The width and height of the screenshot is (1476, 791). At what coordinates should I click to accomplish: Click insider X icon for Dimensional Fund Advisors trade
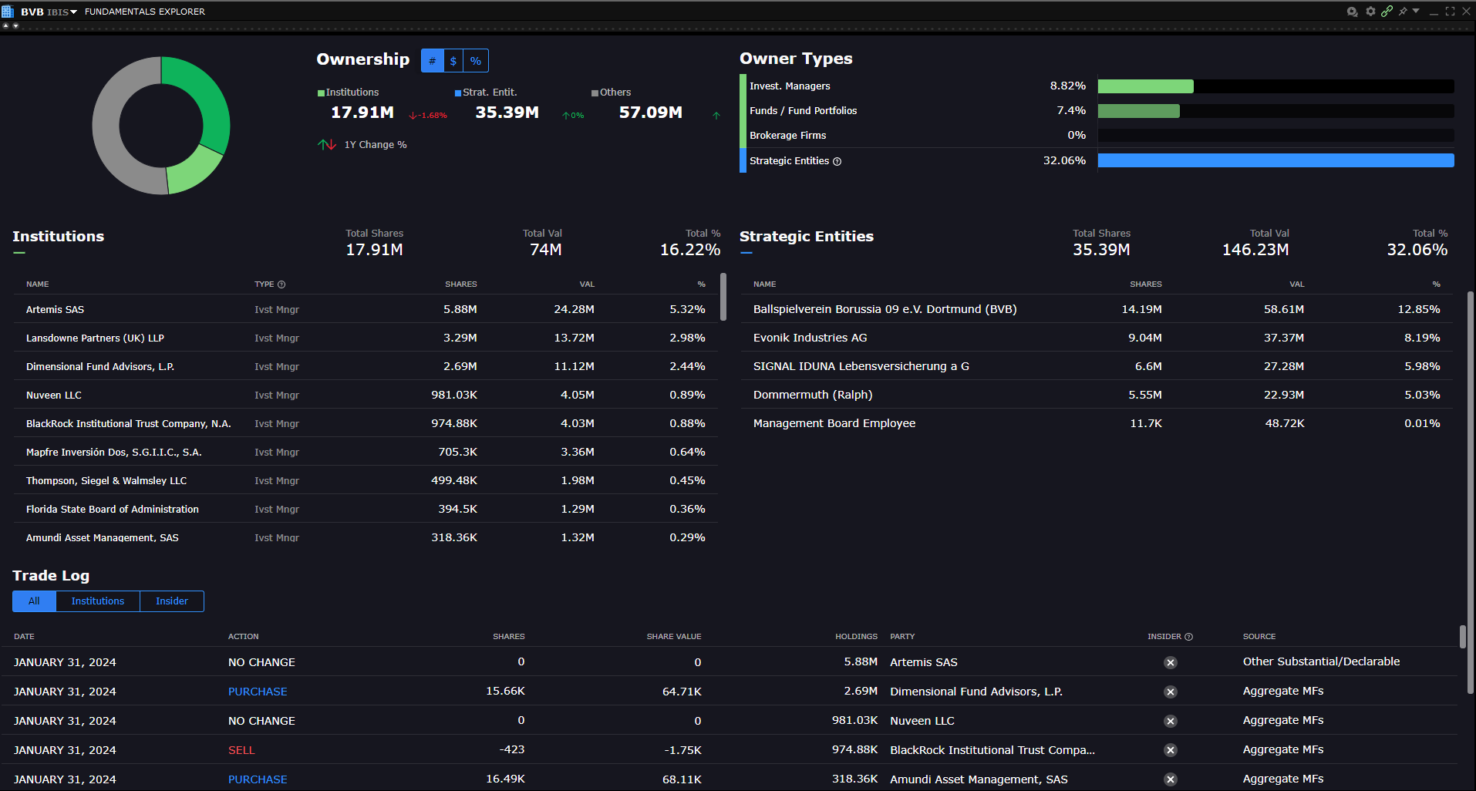pyautogui.click(x=1171, y=692)
